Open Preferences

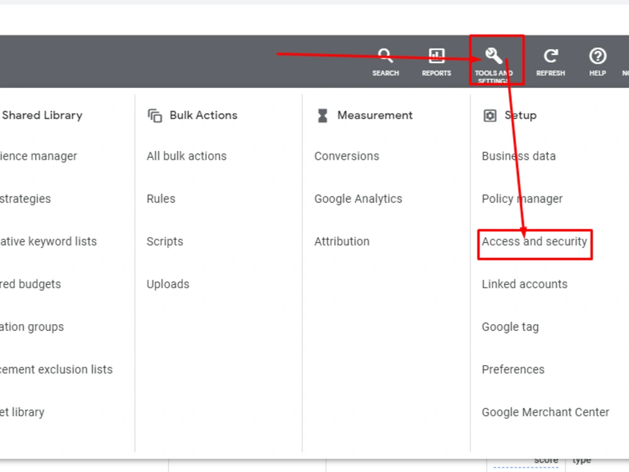[513, 369]
